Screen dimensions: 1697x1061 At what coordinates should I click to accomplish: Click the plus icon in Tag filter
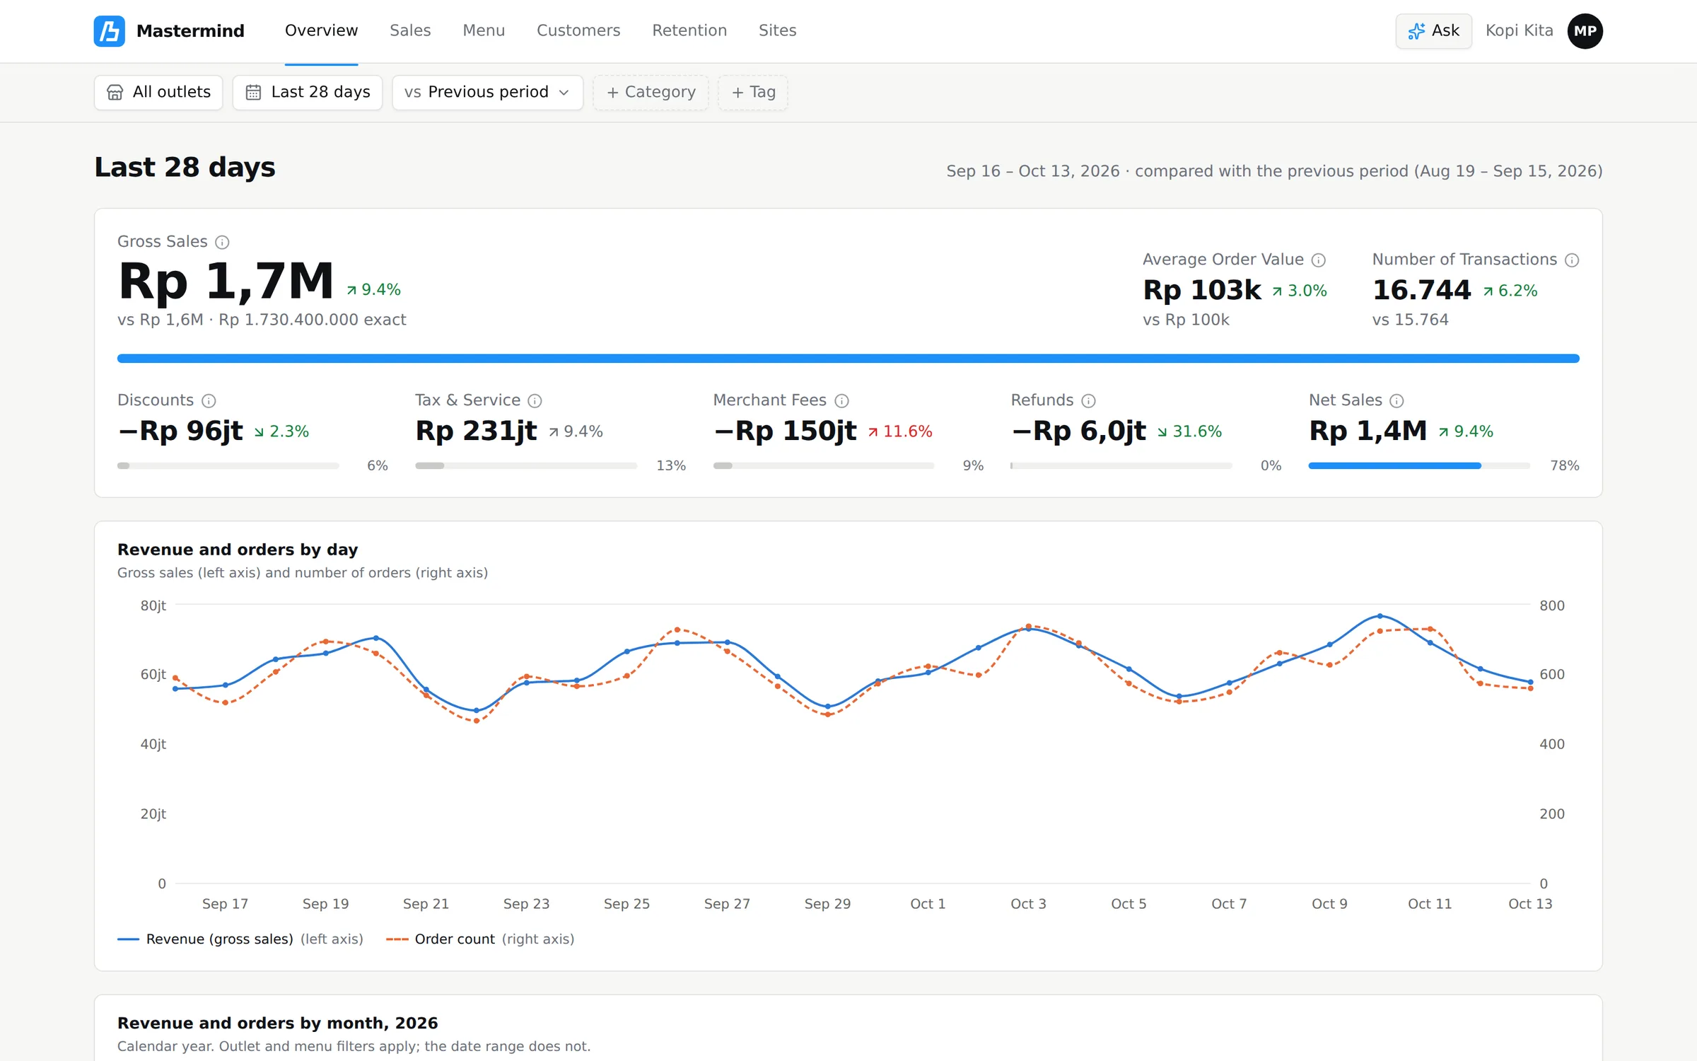[x=737, y=93]
